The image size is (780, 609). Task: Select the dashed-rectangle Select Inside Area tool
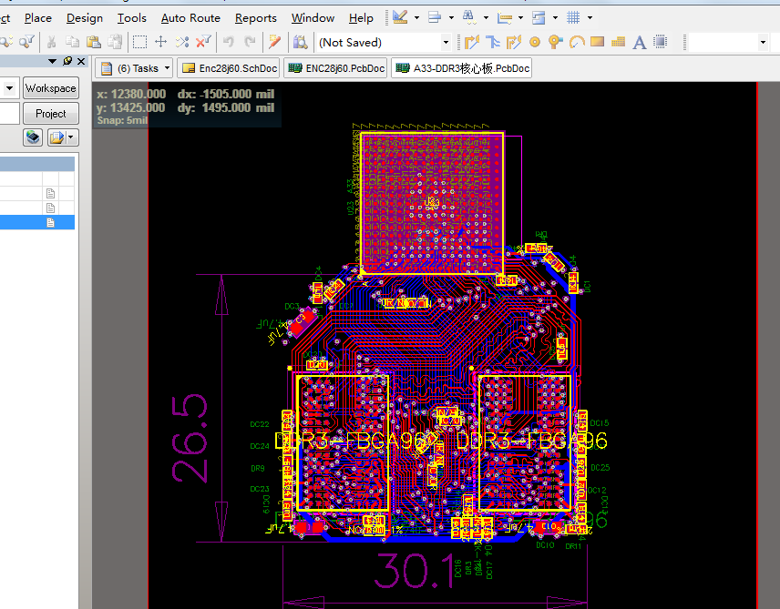[139, 42]
